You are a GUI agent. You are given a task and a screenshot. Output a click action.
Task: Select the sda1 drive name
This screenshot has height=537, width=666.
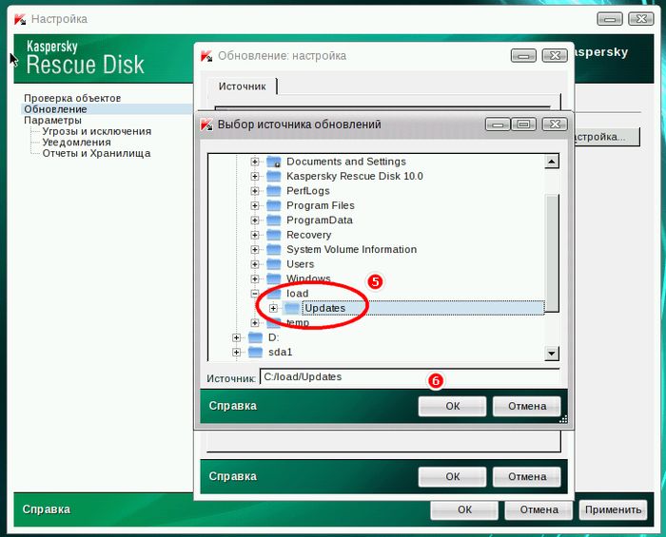[x=281, y=352]
